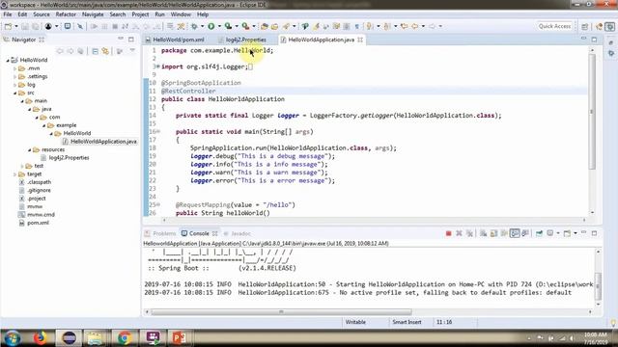The height and width of the screenshot is (347, 618).
Task: Toggle Scroll Lock in console toolbar
Action: click(493, 233)
